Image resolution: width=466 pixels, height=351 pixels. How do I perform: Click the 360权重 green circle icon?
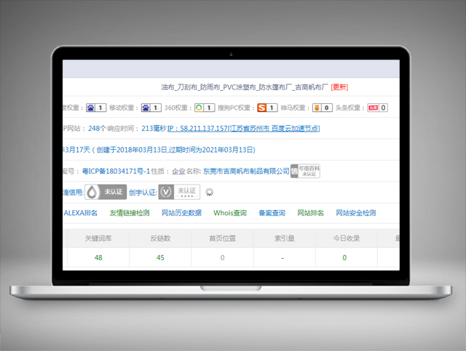199,108
